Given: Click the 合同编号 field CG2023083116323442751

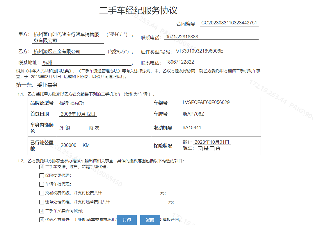Looking at the screenshot, I should click(229, 23).
